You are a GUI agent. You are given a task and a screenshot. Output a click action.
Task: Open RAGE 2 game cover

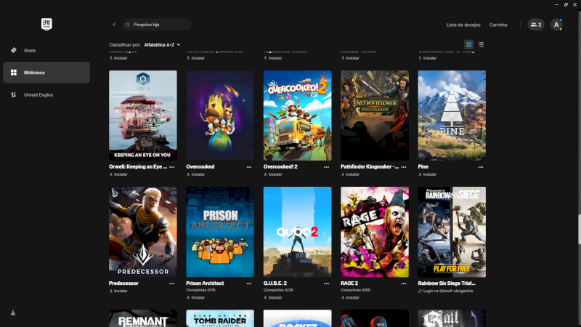point(375,232)
